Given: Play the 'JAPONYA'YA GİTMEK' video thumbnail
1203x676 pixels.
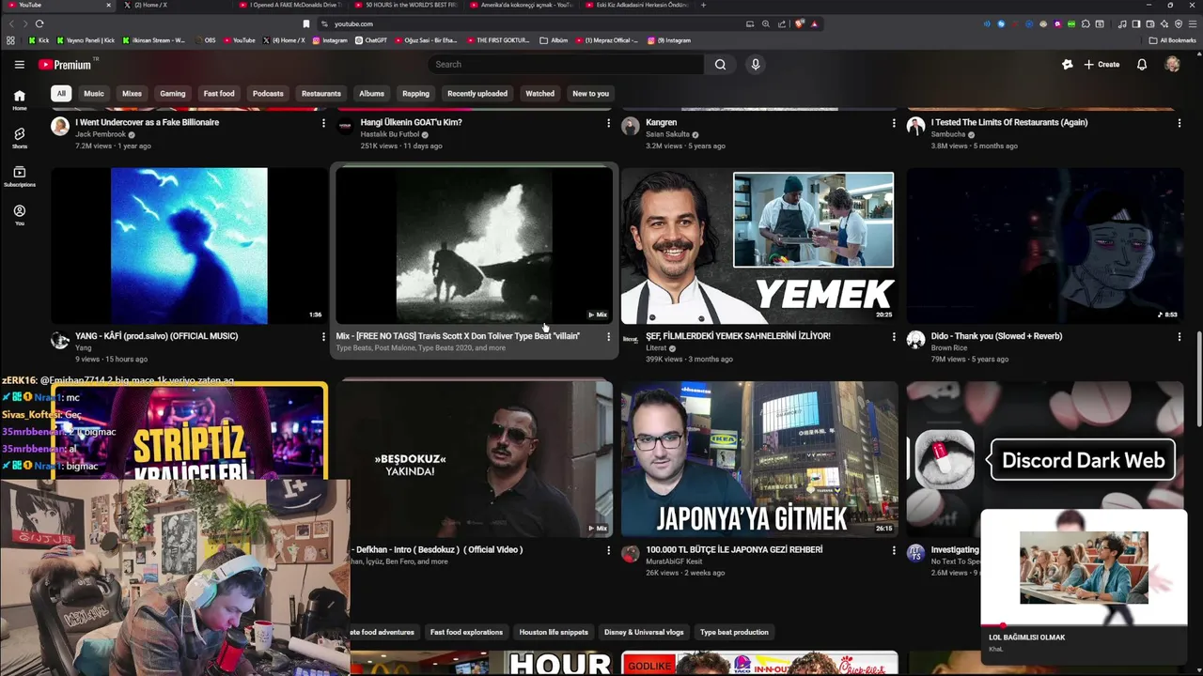Looking at the screenshot, I should pos(759,458).
